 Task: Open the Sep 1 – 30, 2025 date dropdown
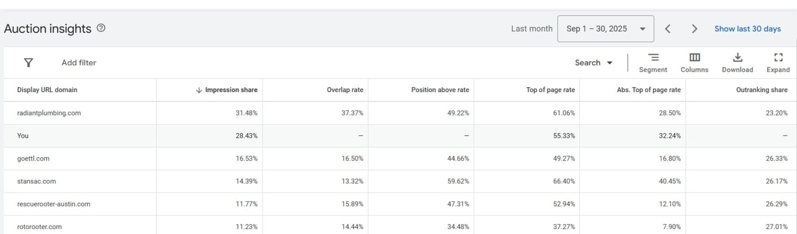(x=605, y=29)
